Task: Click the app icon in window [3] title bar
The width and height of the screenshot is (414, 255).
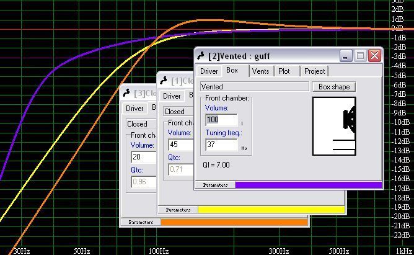Action: [x=126, y=93]
